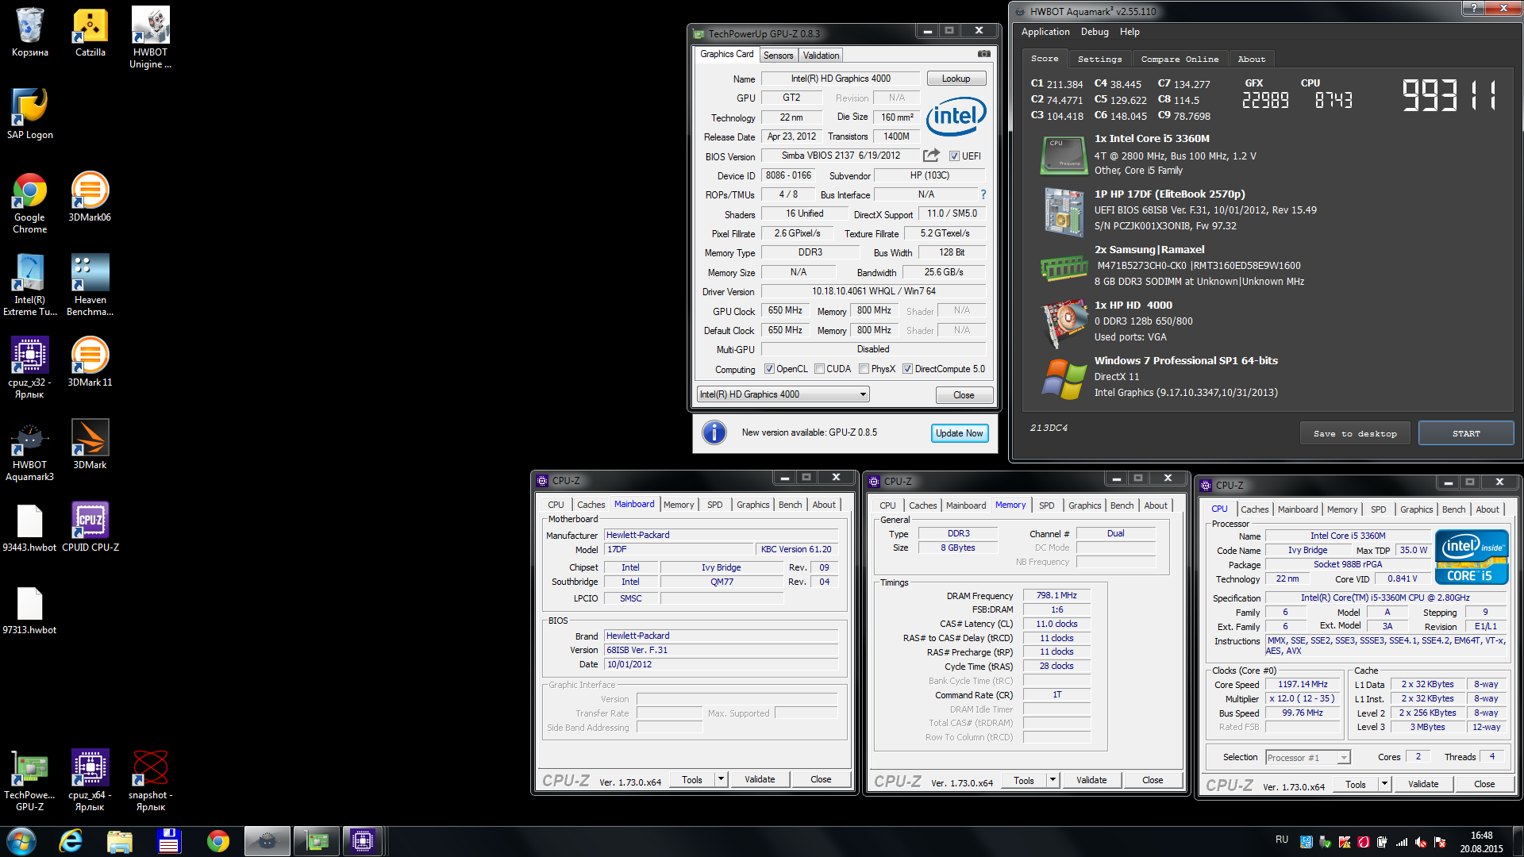1524x857 pixels.
Task: Click the Driver Version field in GPU-Z
Action: [873, 291]
